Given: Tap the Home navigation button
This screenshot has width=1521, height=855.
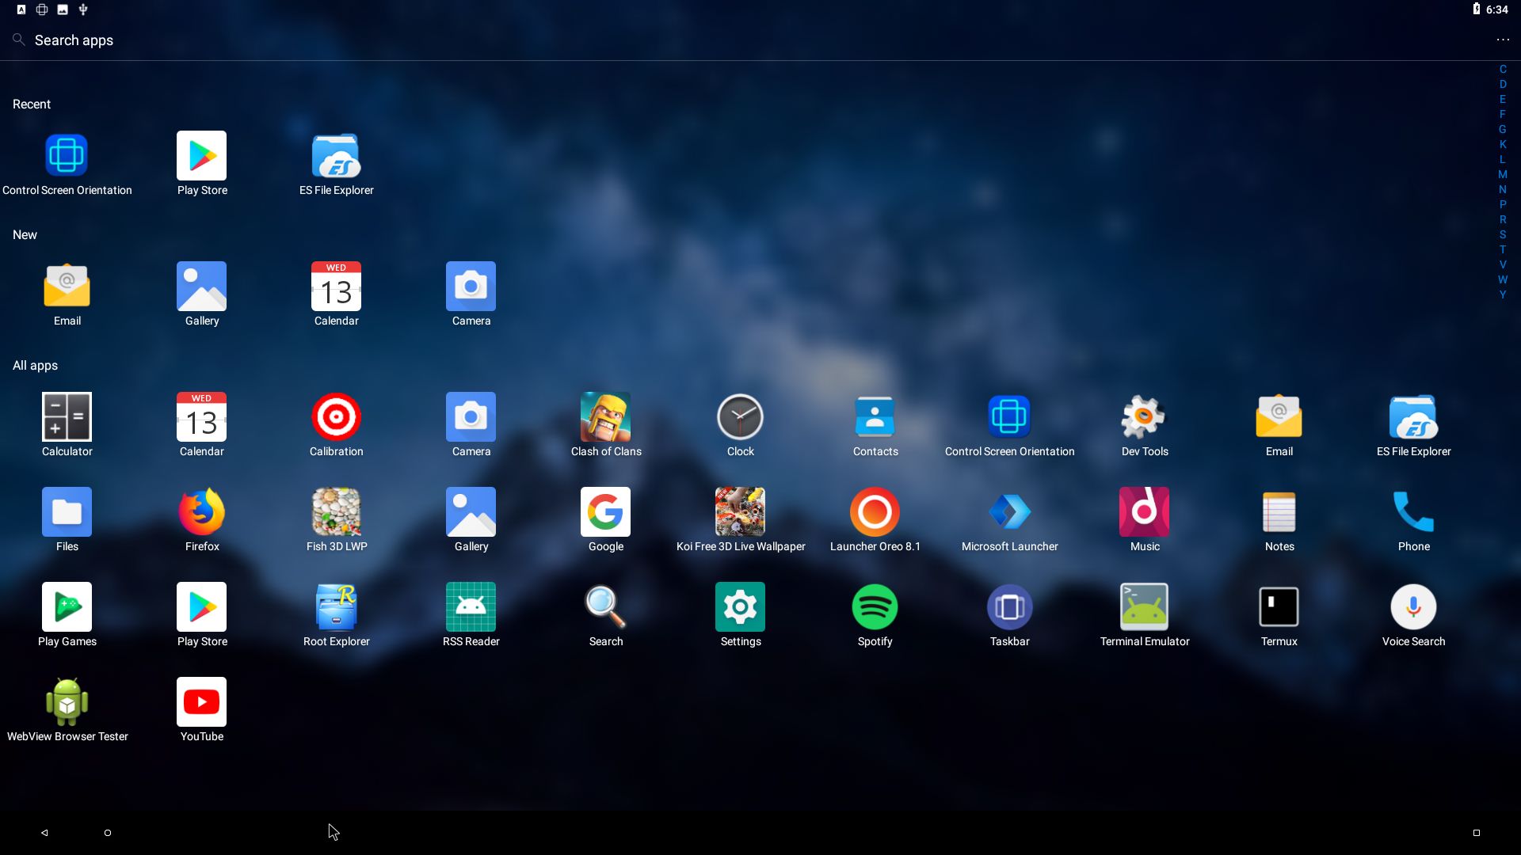Looking at the screenshot, I should coord(108,833).
